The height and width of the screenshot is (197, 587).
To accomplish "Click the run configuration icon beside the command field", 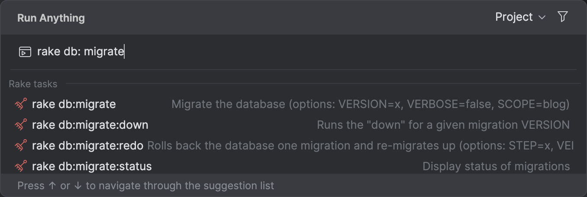I will (25, 52).
